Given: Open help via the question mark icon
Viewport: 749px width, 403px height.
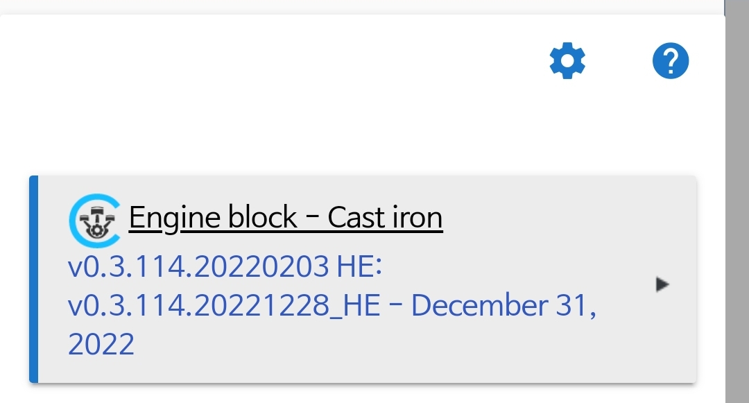Looking at the screenshot, I should click(671, 60).
